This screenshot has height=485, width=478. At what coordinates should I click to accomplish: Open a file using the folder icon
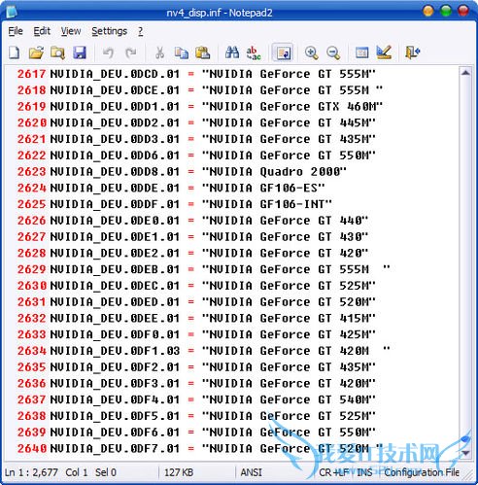point(36,52)
